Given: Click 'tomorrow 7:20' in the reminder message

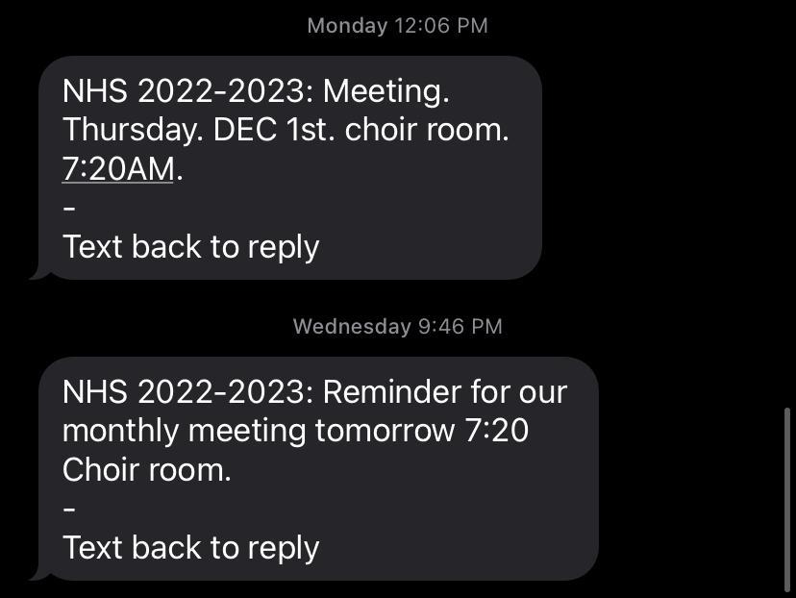Looking at the screenshot, I should pyautogui.click(x=422, y=431).
